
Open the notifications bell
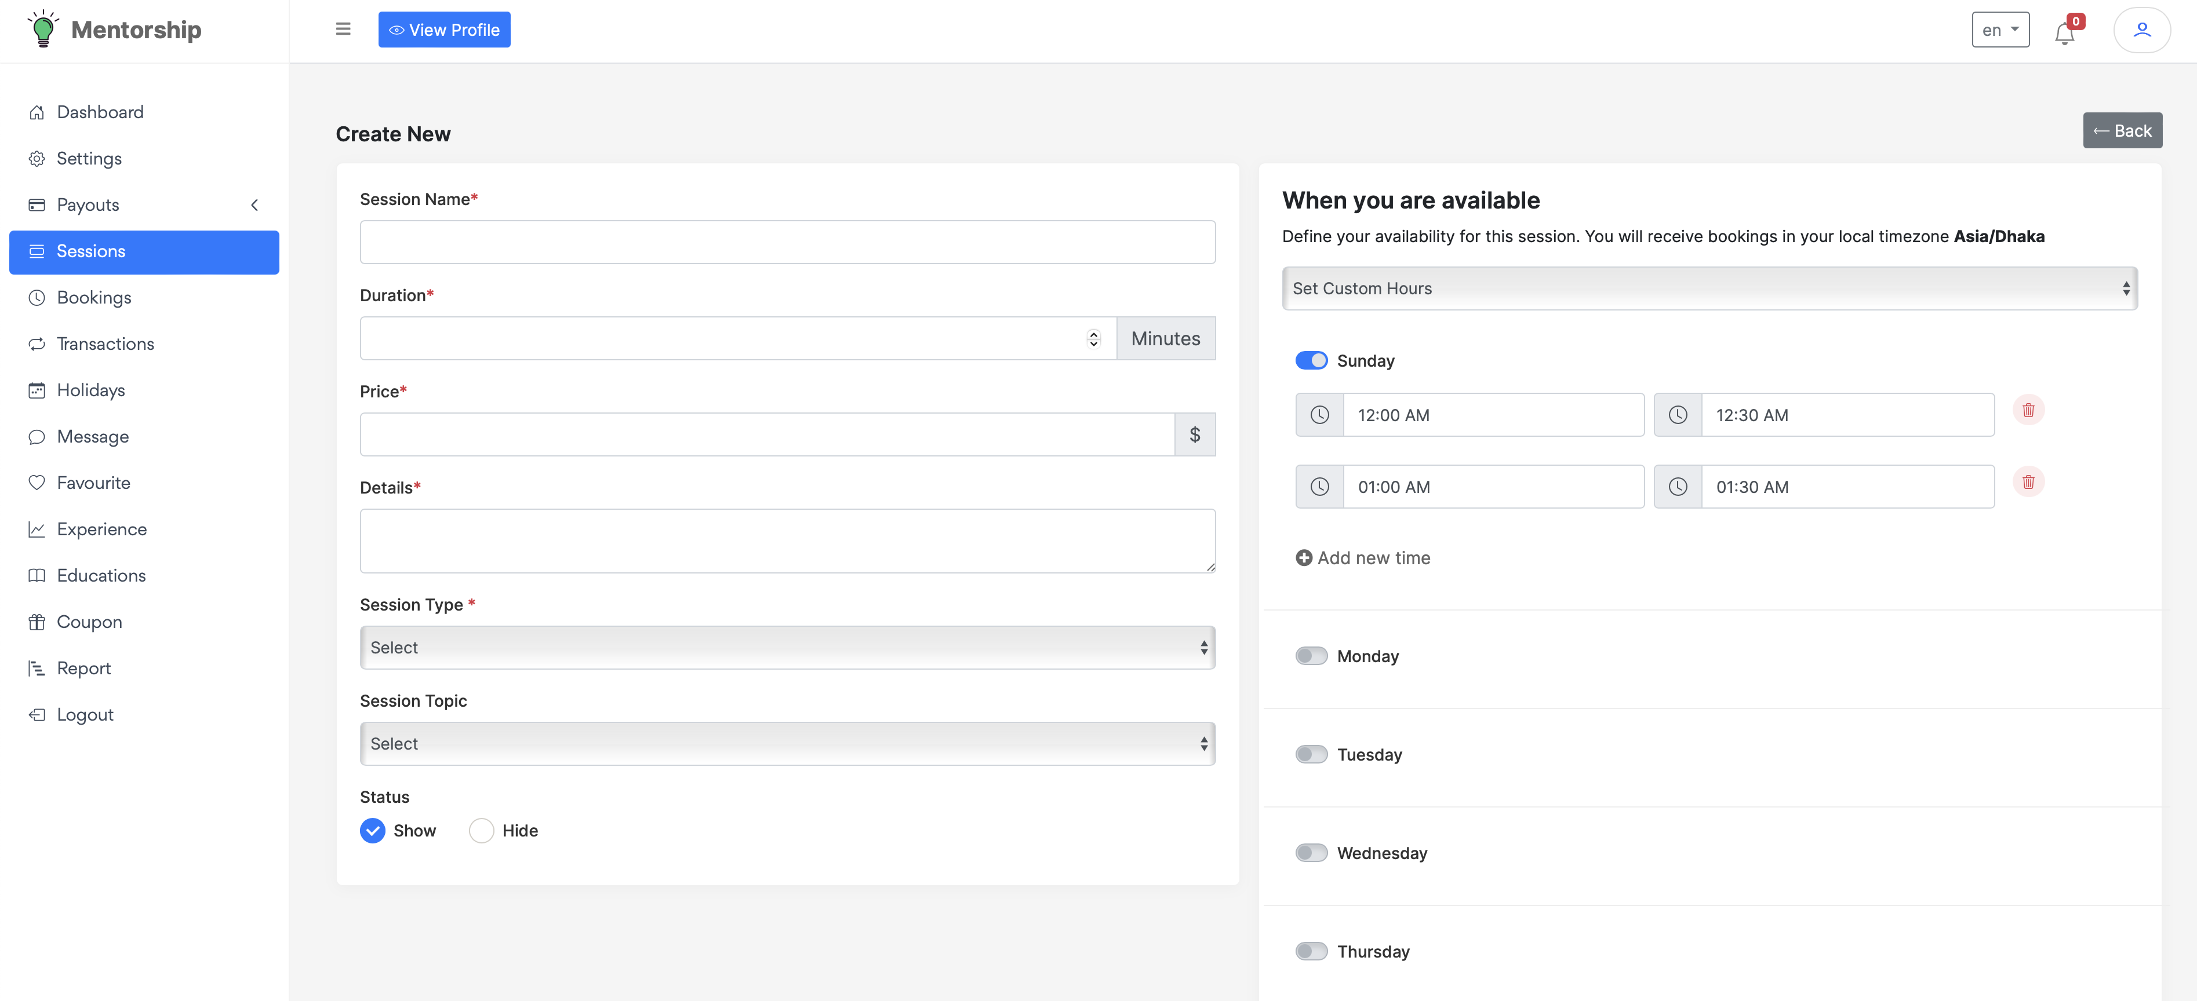(2064, 32)
